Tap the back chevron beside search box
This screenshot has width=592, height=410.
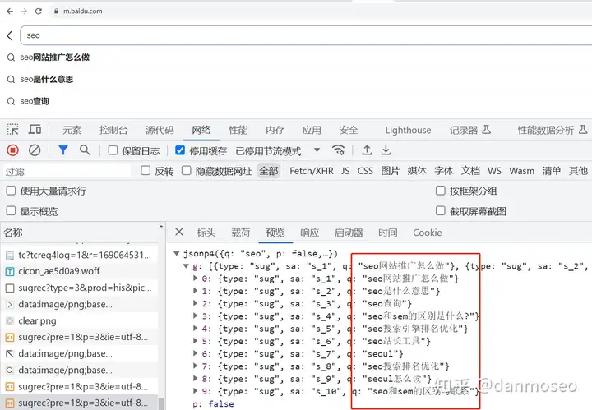(10, 35)
